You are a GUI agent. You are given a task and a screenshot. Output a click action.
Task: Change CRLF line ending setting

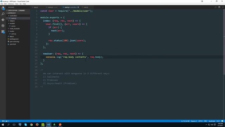205,121
